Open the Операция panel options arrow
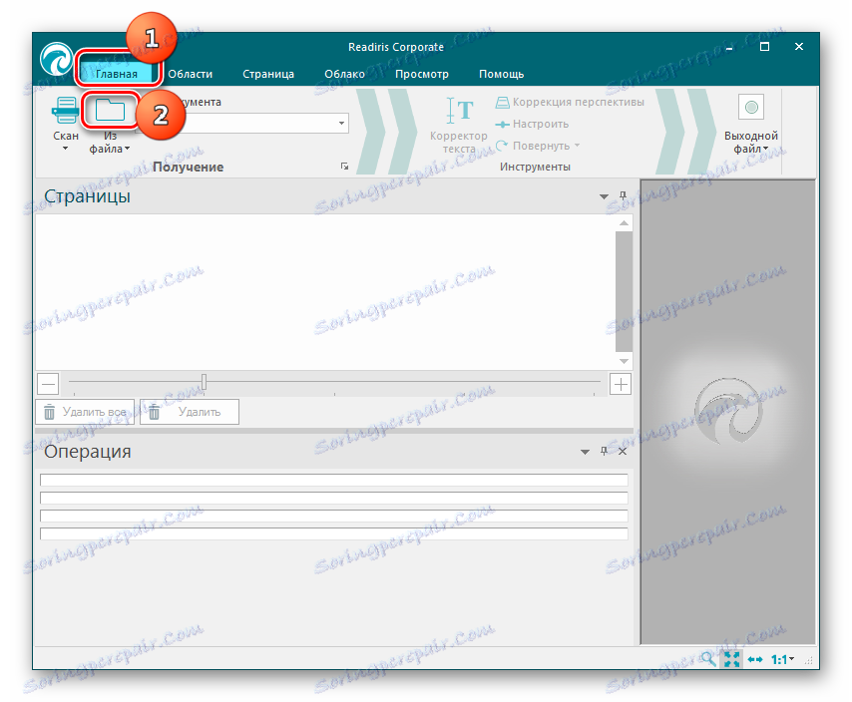This screenshot has height=702, width=852. tap(585, 452)
